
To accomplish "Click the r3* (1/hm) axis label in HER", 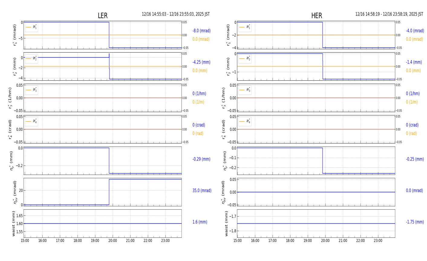I will pos(223,98).
